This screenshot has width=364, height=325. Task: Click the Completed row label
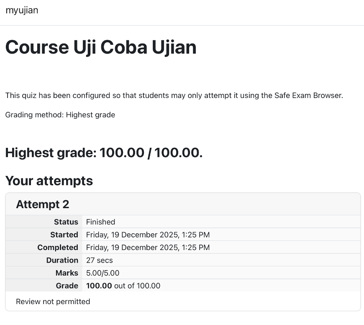[58, 248]
